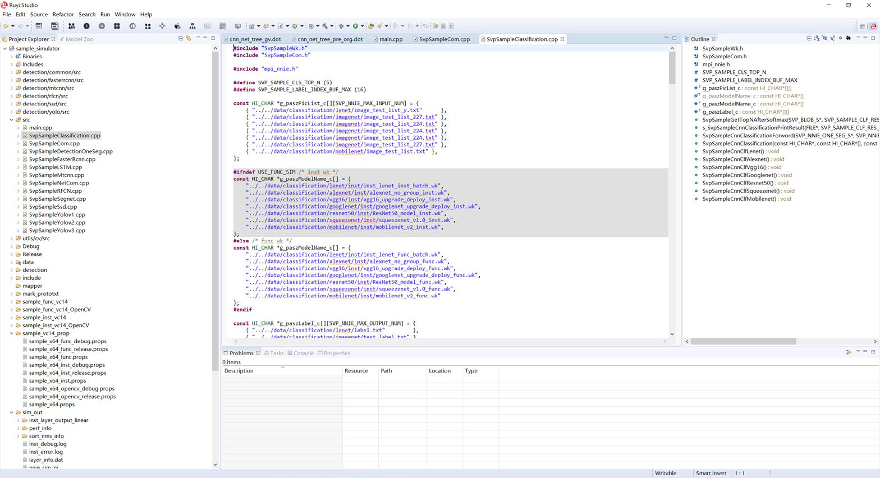Open the Refactor menu
Viewport: 880px width, 478px height.
click(x=63, y=14)
